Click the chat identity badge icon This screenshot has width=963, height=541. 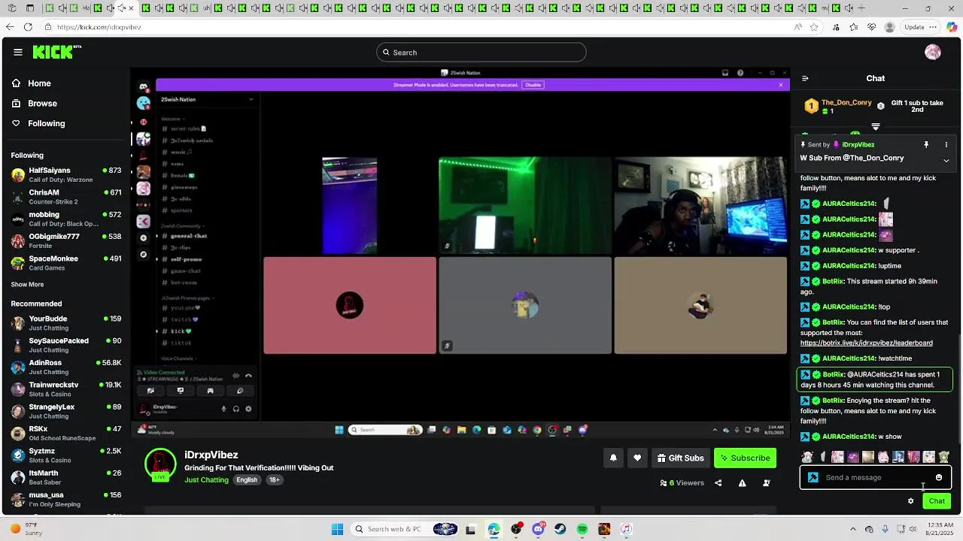pos(813,477)
